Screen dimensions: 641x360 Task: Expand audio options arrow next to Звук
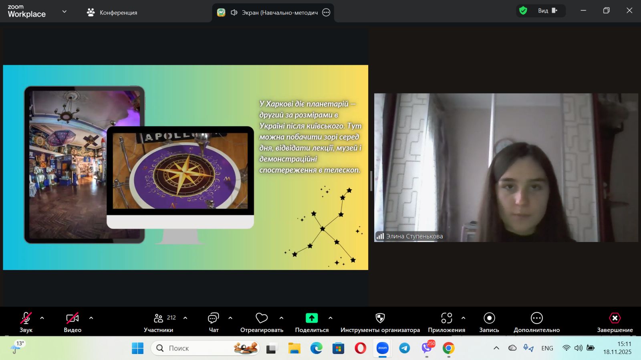[x=42, y=318]
